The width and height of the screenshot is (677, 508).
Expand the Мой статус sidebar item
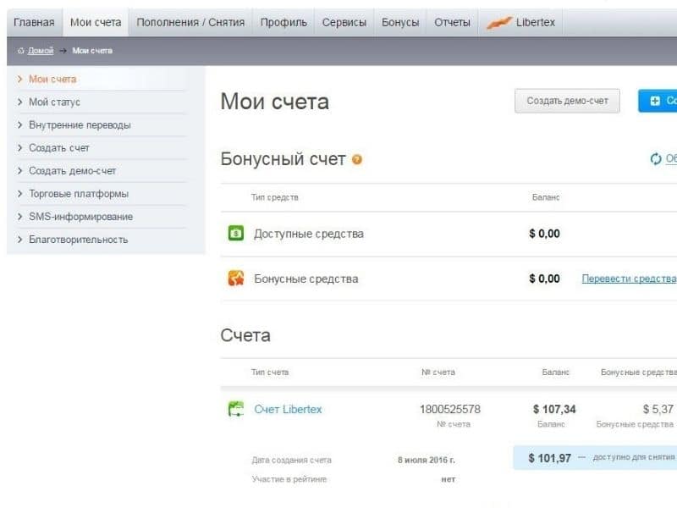[54, 102]
